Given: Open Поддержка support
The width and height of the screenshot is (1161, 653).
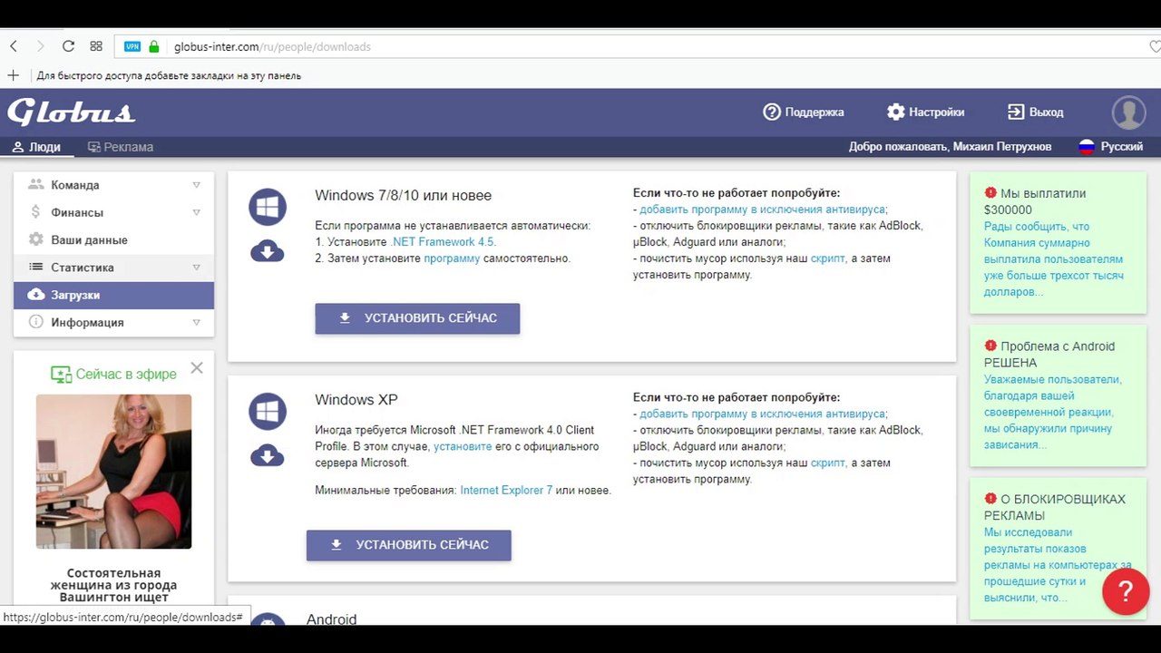Looking at the screenshot, I should click(804, 112).
